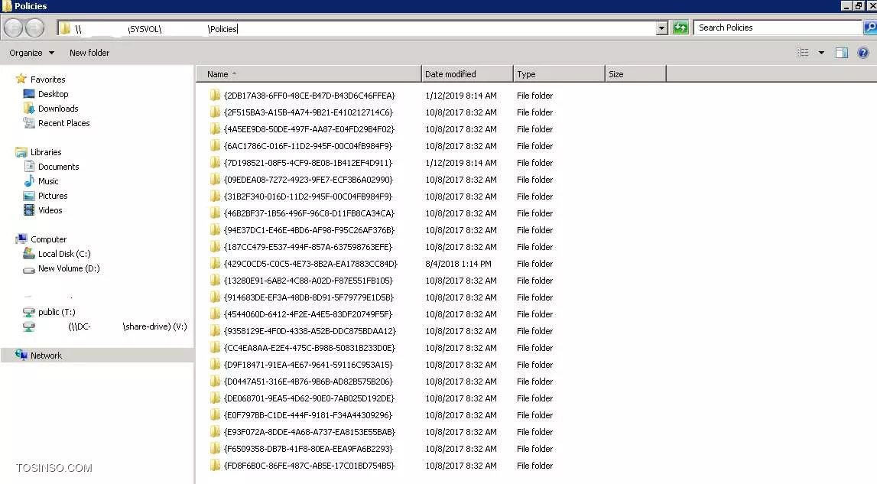Click the New folder button
Screen dimensions: 877x484
tap(89, 53)
